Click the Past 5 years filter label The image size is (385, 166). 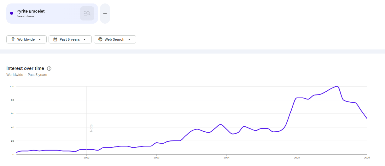click(70, 39)
